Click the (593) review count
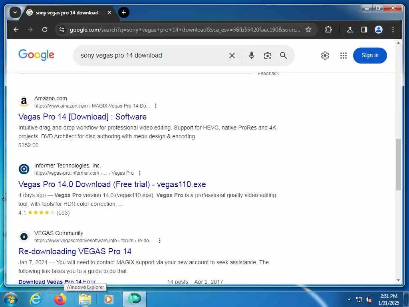This screenshot has height=307, width=409. (63, 213)
